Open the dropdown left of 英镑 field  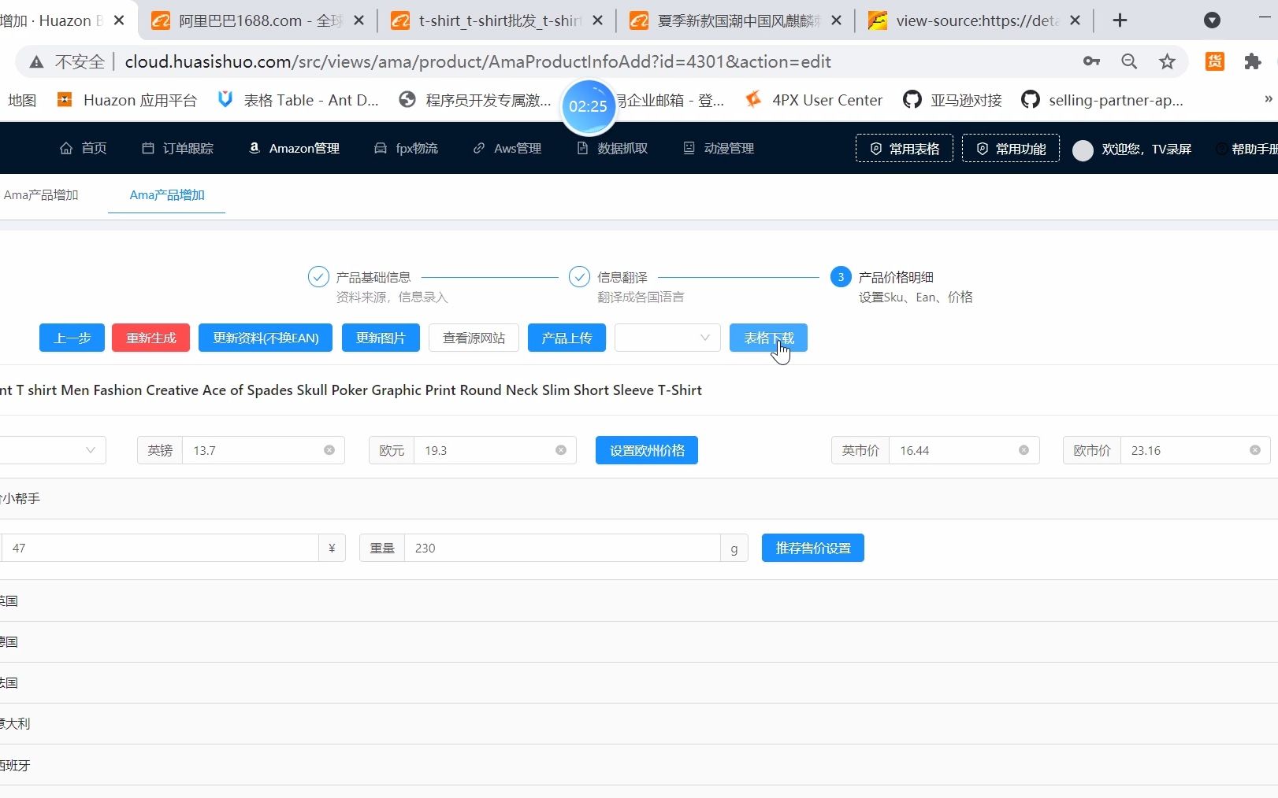[53, 450]
